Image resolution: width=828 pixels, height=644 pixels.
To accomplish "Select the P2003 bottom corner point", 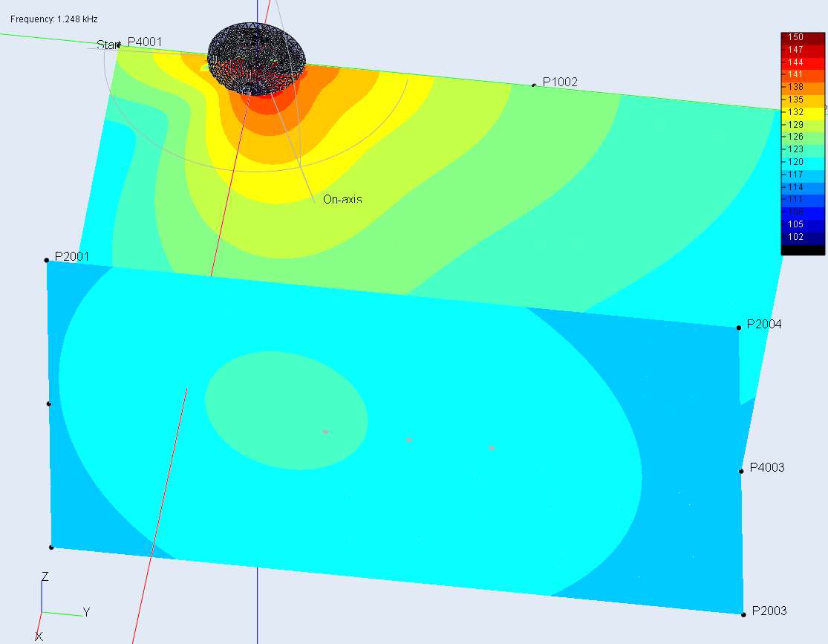I will click(x=743, y=614).
